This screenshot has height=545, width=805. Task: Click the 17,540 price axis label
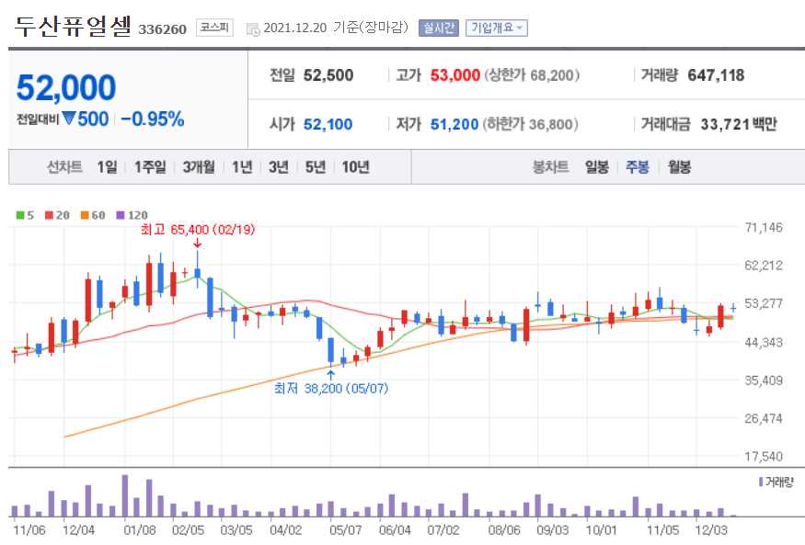[764, 456]
